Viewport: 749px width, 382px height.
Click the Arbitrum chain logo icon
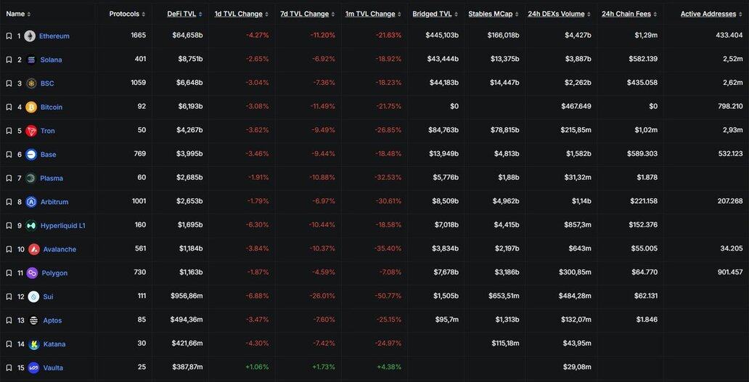pyautogui.click(x=31, y=202)
